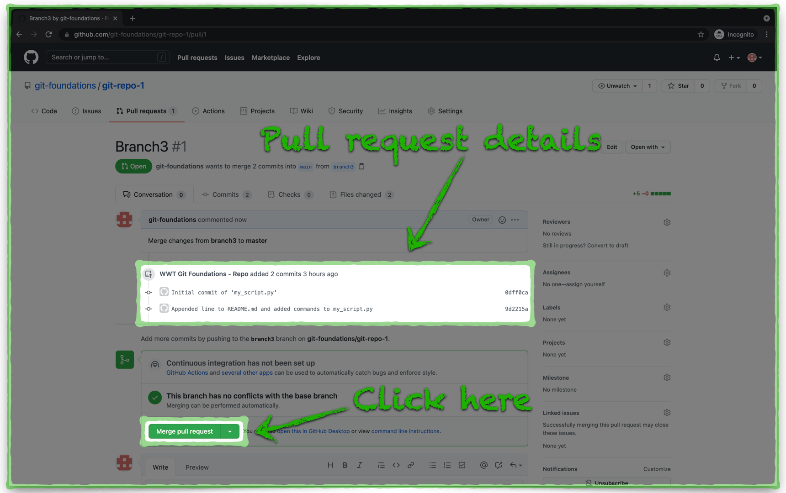Switch to the Files changed tab
This screenshot has height=493, width=786.
point(361,194)
